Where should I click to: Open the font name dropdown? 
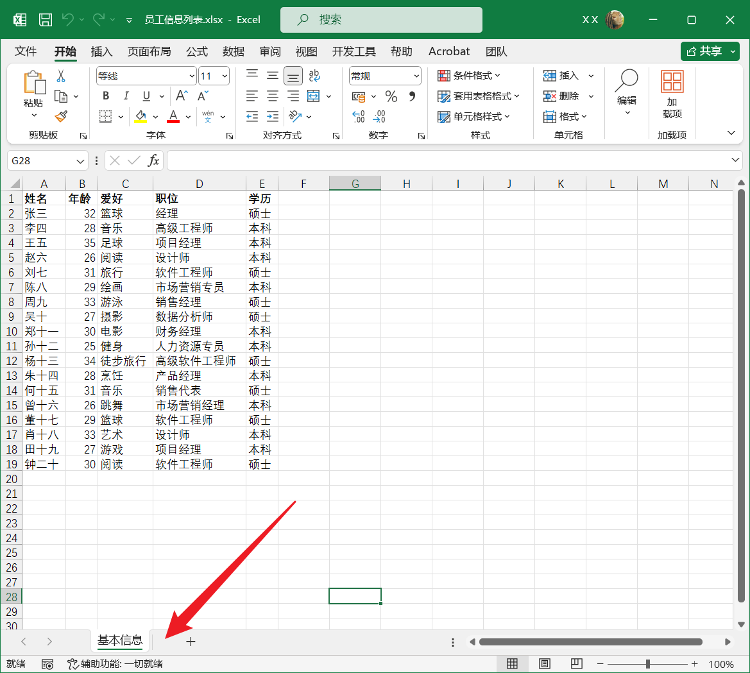pos(191,76)
